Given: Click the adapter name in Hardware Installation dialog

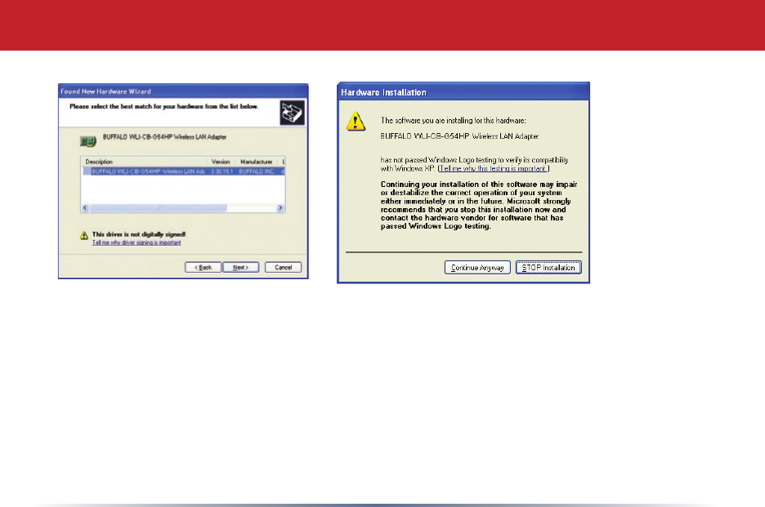Looking at the screenshot, I should (x=459, y=136).
